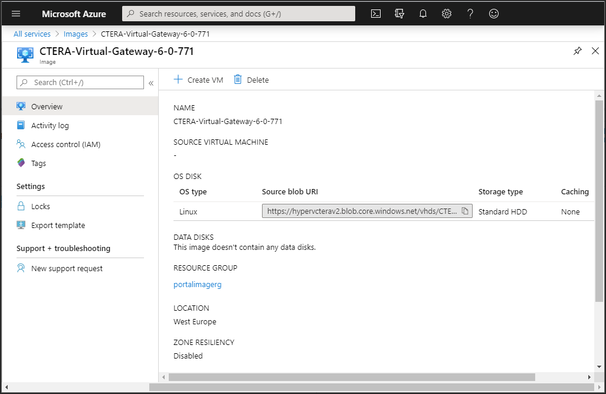606x394 pixels.
Task: Select the Overview menu item
Action: click(80, 106)
